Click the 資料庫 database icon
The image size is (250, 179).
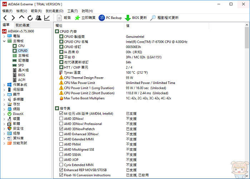10,138
